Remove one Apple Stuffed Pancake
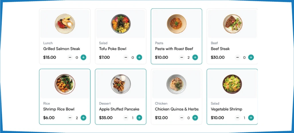Screen dimensions: 294x133 (126, 118)
